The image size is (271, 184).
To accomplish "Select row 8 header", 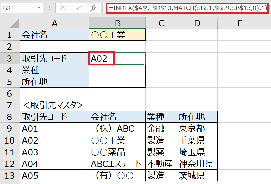I will [10, 117].
